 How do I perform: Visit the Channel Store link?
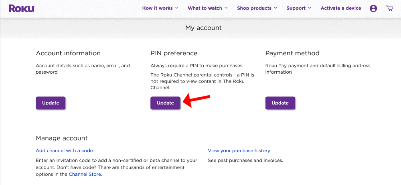[x=85, y=174]
